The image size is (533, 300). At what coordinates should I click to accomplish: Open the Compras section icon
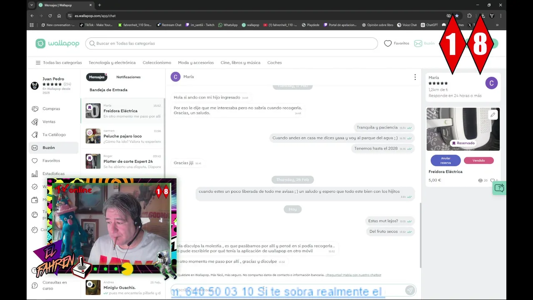(x=35, y=109)
